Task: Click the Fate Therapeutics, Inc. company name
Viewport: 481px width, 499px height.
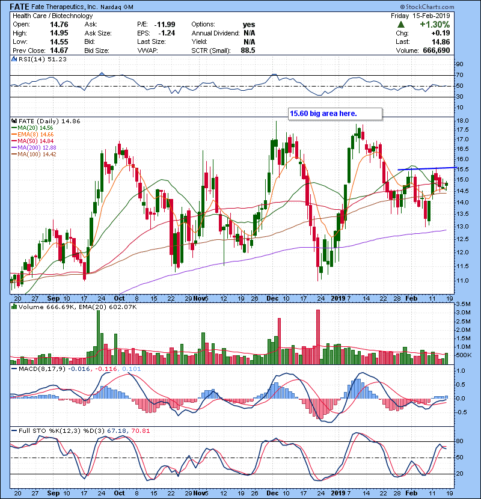Action: point(64,7)
